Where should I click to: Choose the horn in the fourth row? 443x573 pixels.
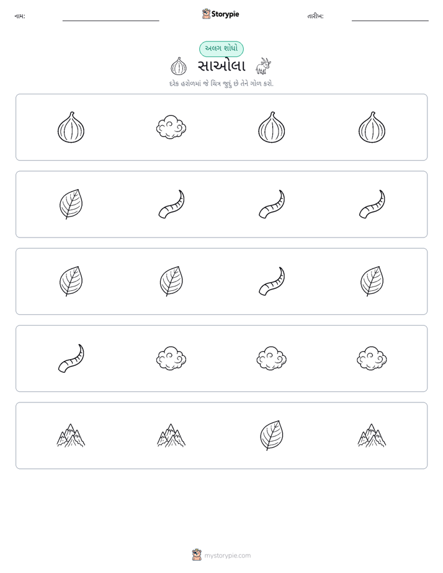71,358
